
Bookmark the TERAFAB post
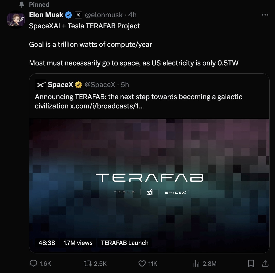[251, 263]
